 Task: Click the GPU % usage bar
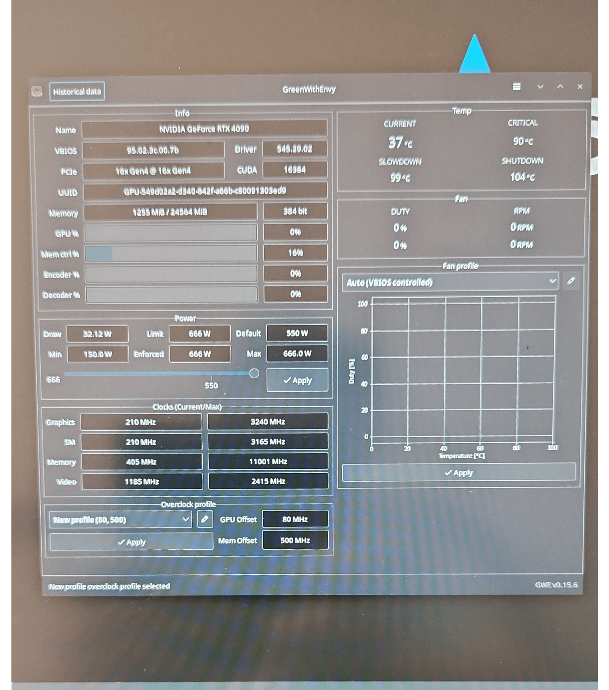pos(171,233)
